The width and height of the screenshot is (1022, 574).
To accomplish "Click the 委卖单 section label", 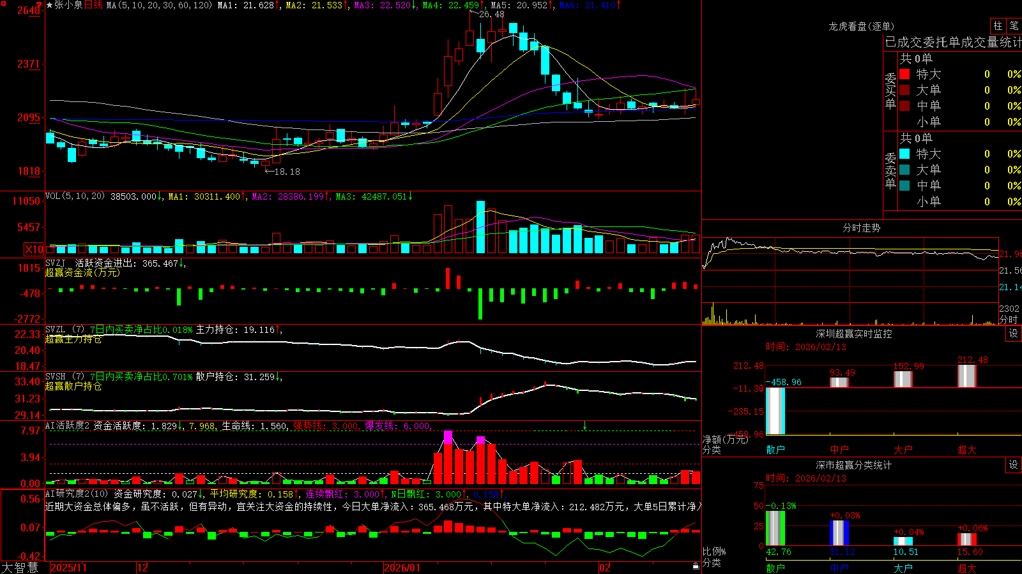I will click(890, 170).
